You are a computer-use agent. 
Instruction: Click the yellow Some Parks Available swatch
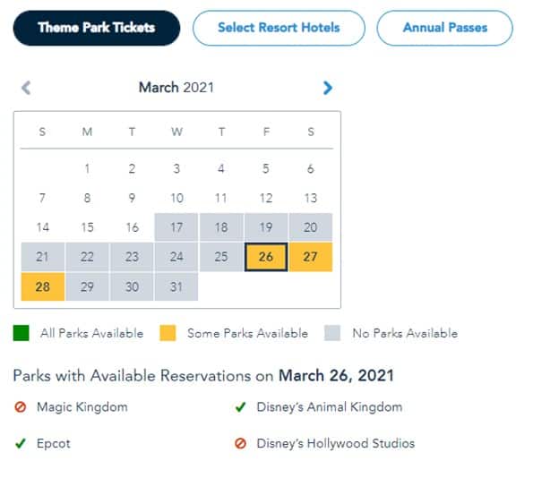168,333
